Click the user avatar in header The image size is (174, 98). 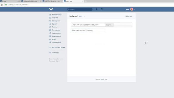coord(132,9)
